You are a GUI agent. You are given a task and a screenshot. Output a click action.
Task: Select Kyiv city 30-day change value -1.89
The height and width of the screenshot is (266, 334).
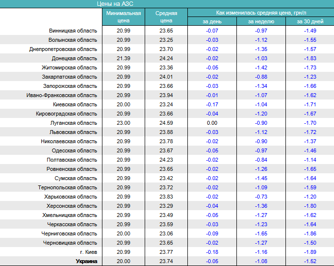[x=310, y=252]
